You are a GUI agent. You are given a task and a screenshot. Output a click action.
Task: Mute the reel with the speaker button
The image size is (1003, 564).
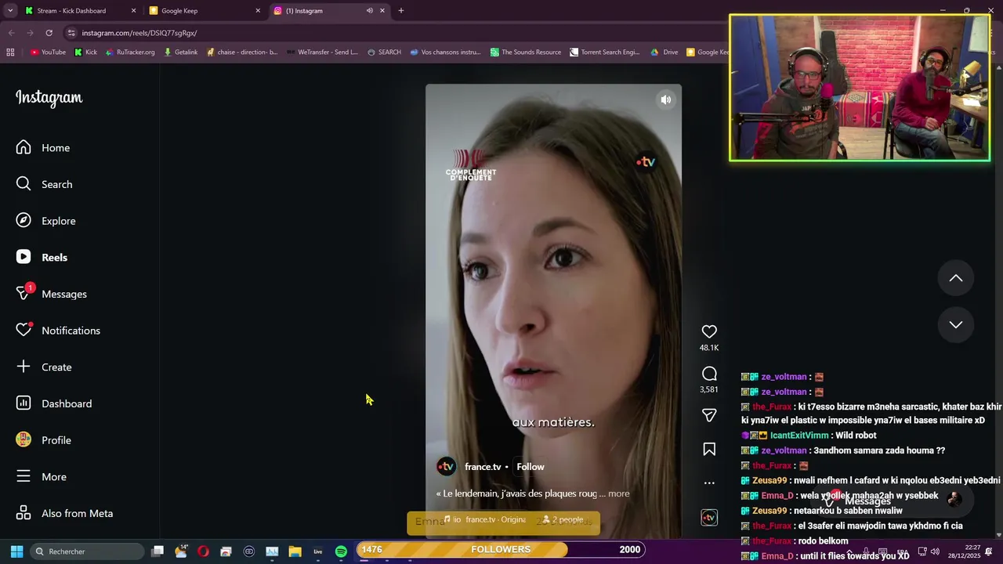665,100
